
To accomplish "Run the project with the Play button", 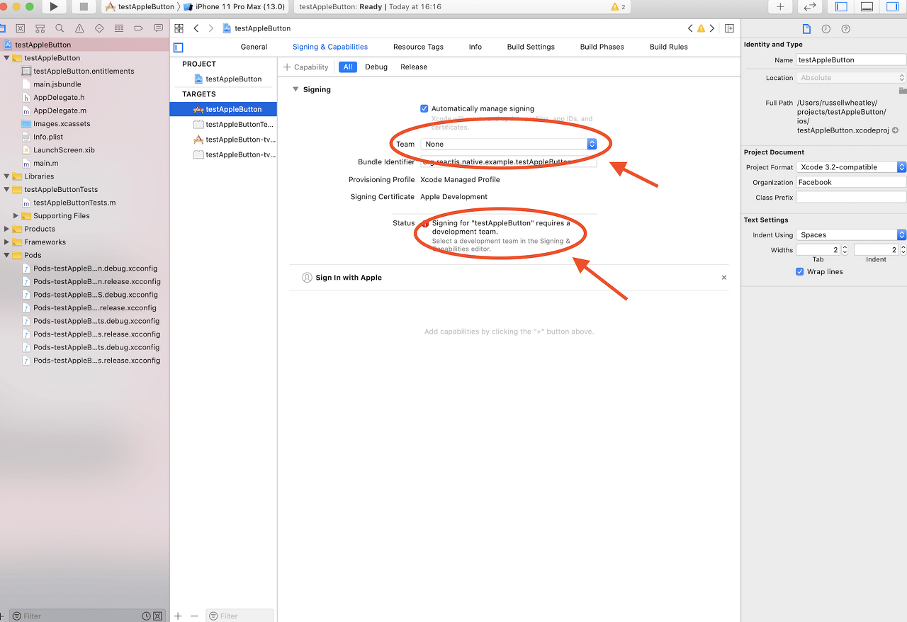I will [x=54, y=7].
